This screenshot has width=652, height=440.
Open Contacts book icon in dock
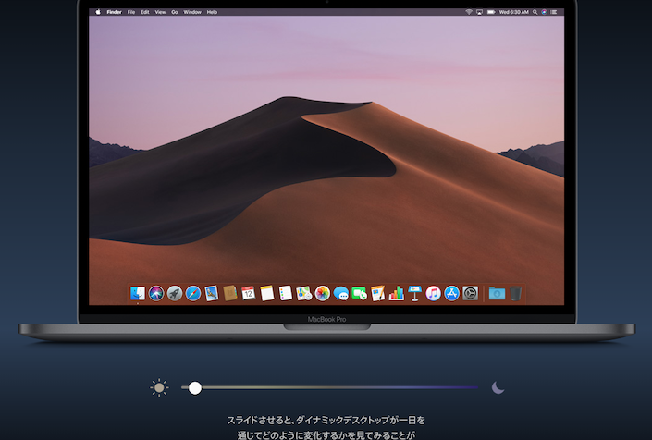tap(230, 293)
